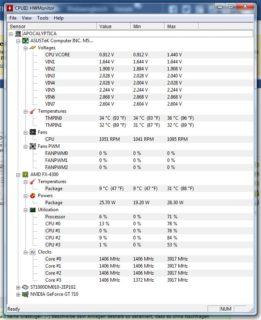
Task: Select the VIN4 voltage row
Action: click(149, 83)
